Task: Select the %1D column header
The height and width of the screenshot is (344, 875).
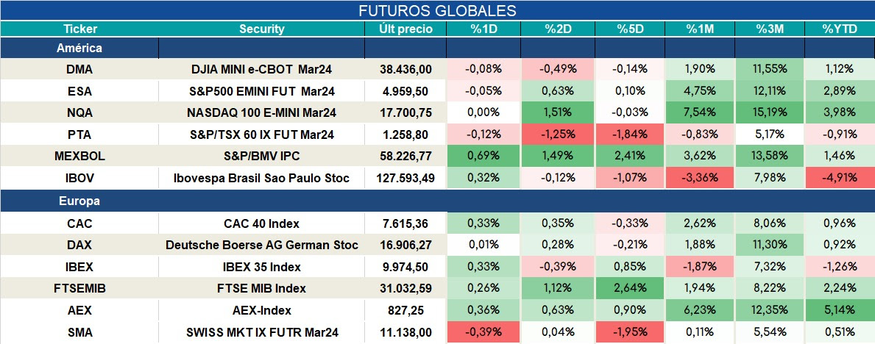Action: pyautogui.click(x=483, y=29)
